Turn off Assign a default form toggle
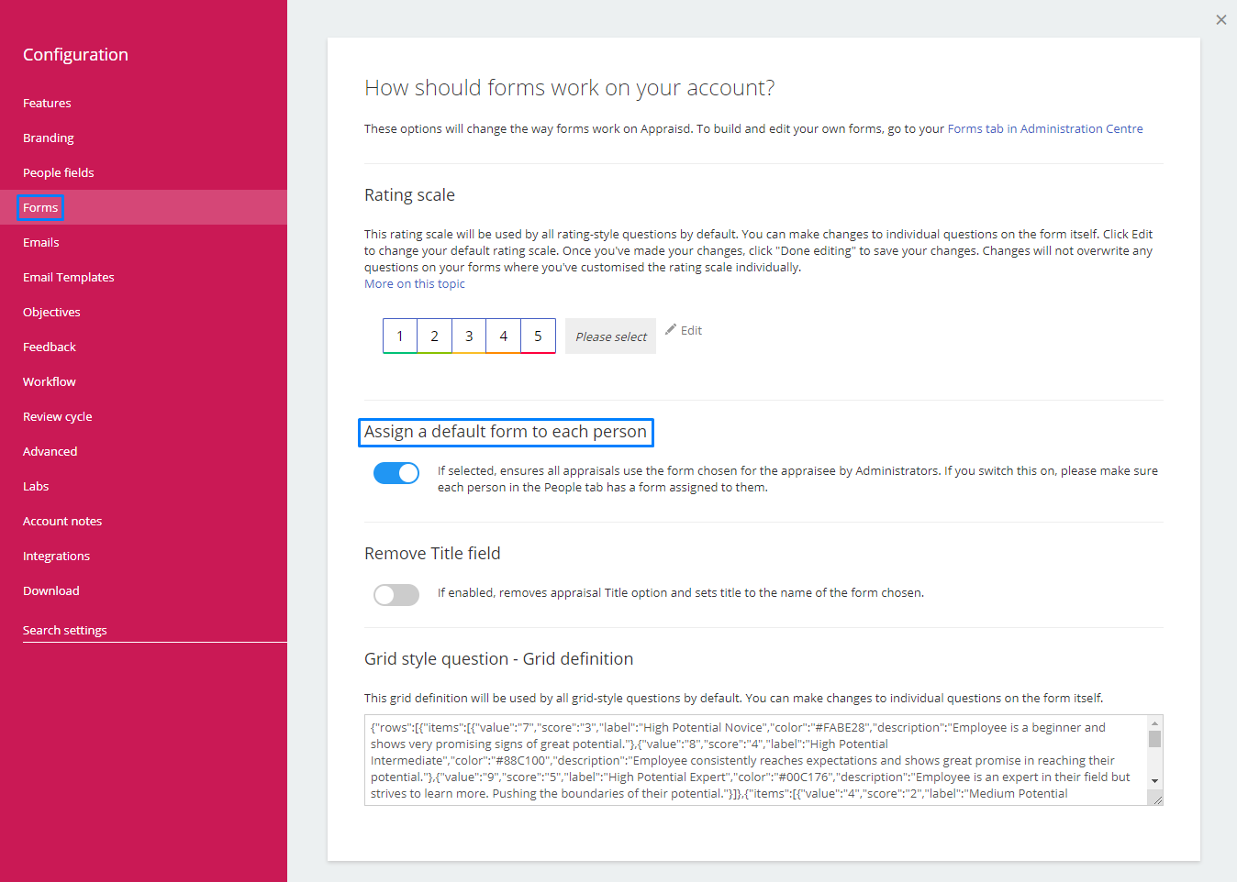This screenshot has height=882, width=1237. tap(396, 473)
